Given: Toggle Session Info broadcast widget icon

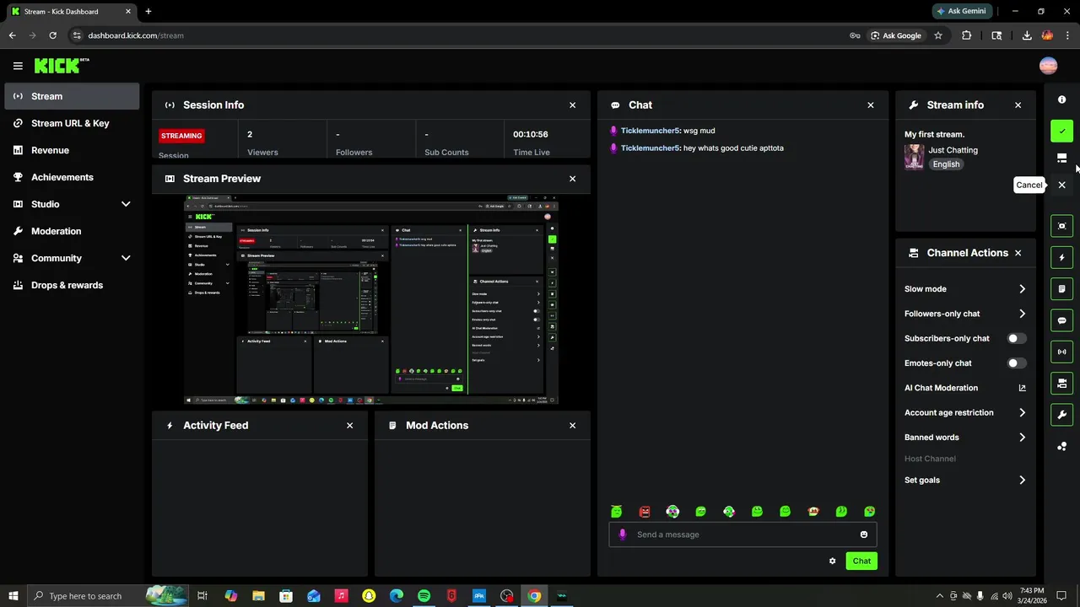Looking at the screenshot, I should click(x=1061, y=352).
